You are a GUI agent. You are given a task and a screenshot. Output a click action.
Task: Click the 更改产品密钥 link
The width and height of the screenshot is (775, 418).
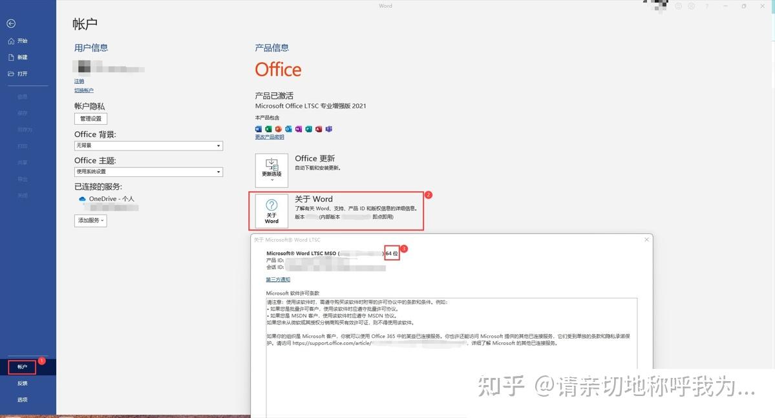tap(270, 137)
